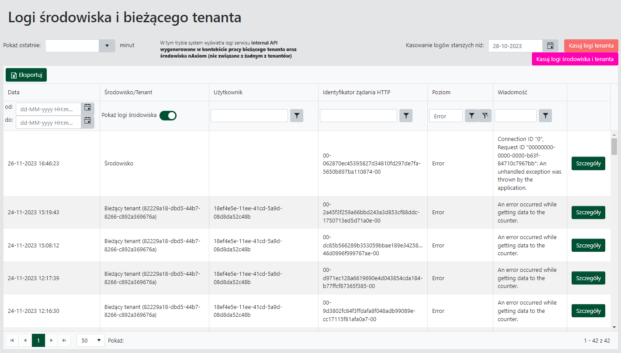Jump to the last page using pagination icon

[65, 339]
